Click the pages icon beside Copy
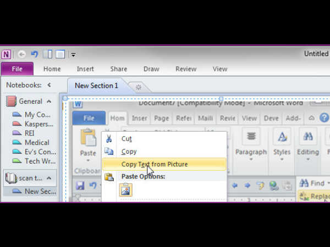The height and width of the screenshot is (247, 330). [x=109, y=151]
